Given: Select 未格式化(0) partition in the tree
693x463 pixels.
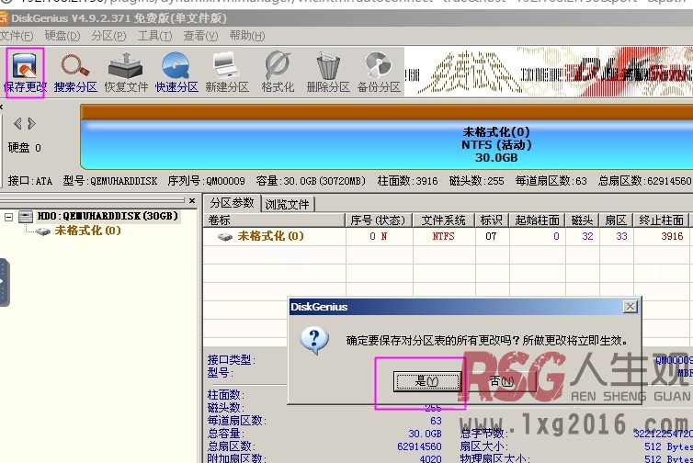Looking at the screenshot, I should click(87, 231).
